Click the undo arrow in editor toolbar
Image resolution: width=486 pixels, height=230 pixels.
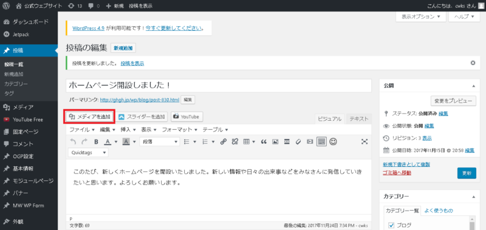point(73,142)
